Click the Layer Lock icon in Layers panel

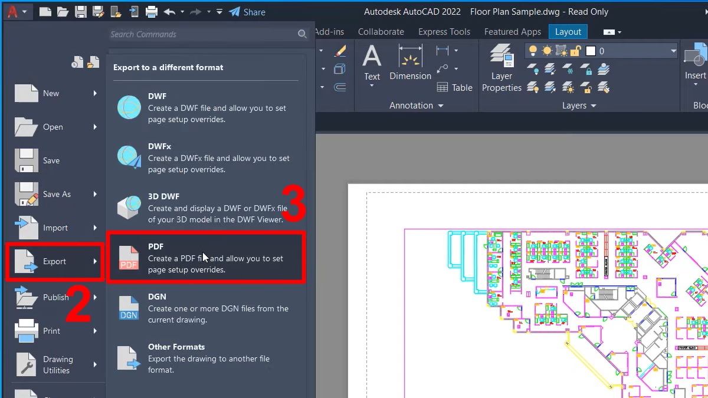586,70
